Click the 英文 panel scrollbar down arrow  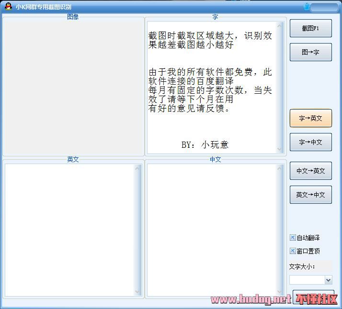click(137, 292)
